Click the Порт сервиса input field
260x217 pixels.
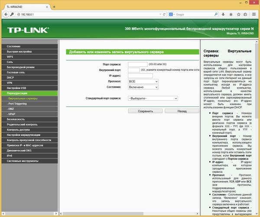(138, 64)
